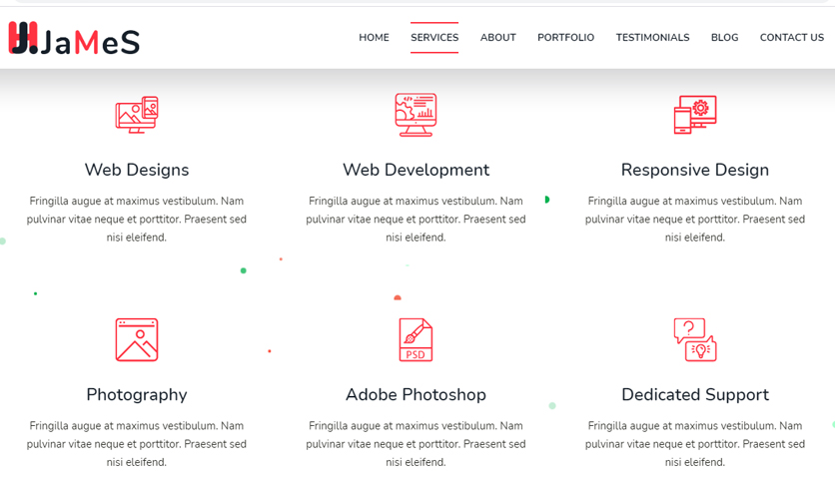Screen dimensions: 835x483
Task: Click the Responsive Design heading
Action: pyautogui.click(x=695, y=170)
